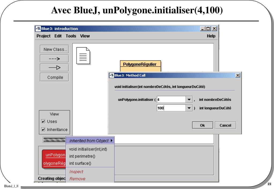Viewport: 274px width, 189px height.
Task: Open the Help menu
Action: [211, 36]
